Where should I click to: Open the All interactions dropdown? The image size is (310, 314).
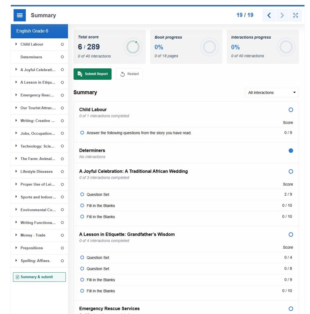(271, 92)
